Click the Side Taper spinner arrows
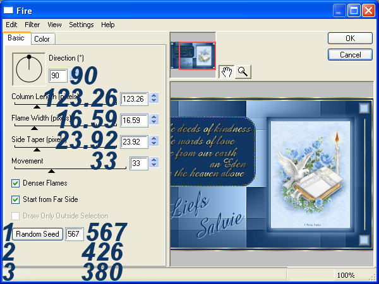 tap(153, 141)
